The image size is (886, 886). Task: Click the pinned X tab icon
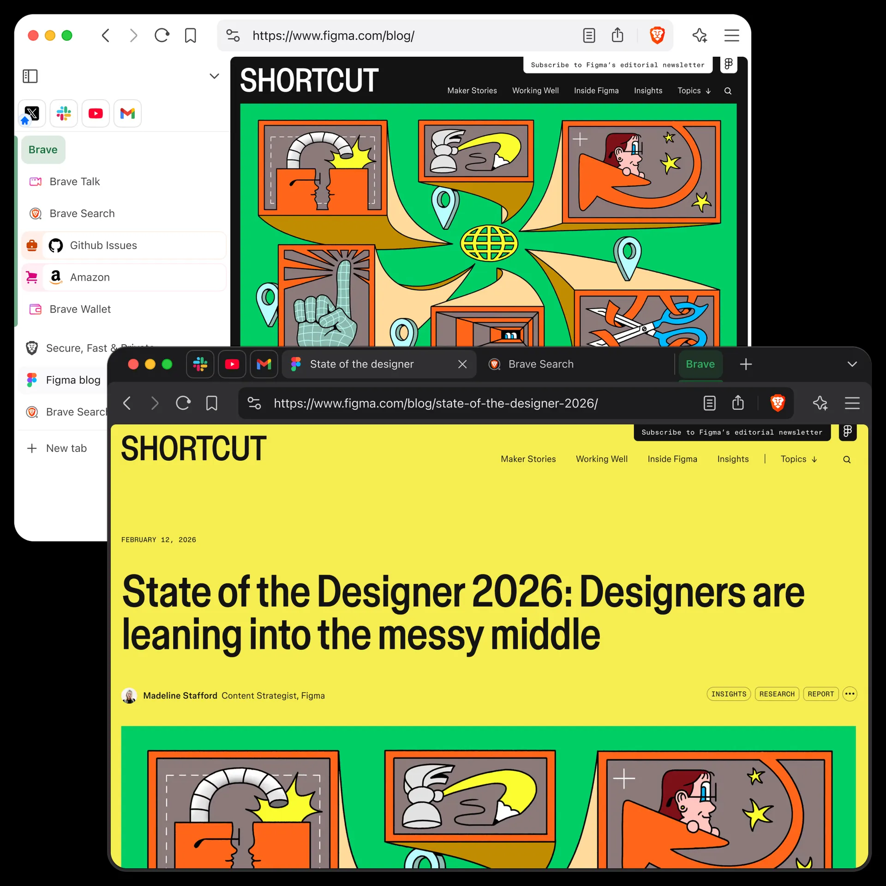click(x=31, y=114)
